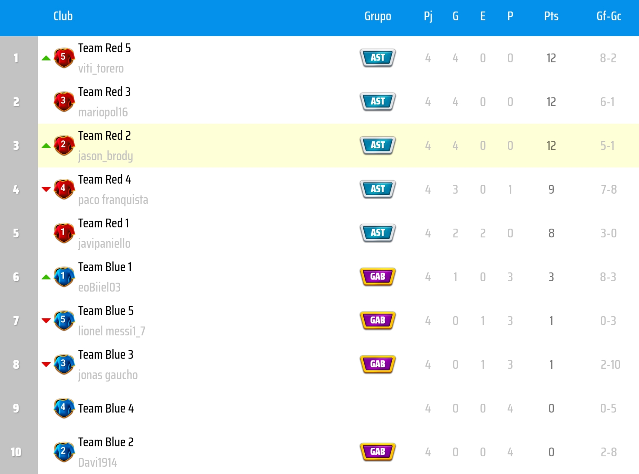Click AST group badge for Team Red 1
Screen dimensions: 639x474
point(378,233)
